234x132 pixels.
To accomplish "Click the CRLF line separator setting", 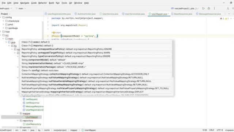I will tap(212, 130).
